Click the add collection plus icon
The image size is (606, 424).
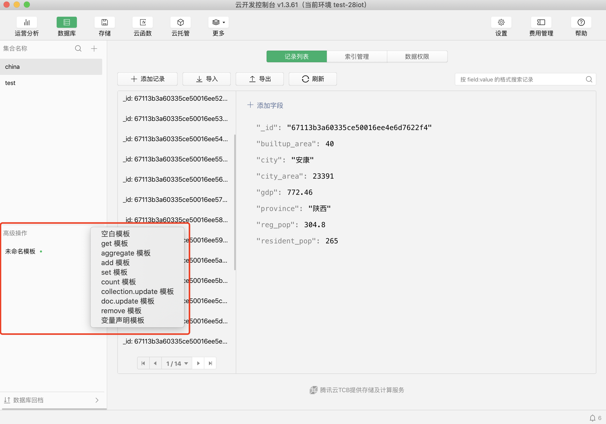(x=94, y=49)
